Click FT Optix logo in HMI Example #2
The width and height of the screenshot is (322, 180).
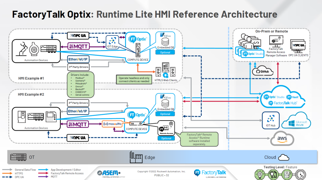tap(137, 115)
